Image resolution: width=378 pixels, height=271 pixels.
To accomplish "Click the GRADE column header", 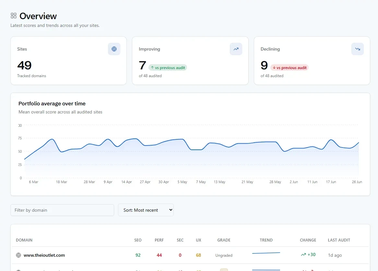I will point(224,240).
